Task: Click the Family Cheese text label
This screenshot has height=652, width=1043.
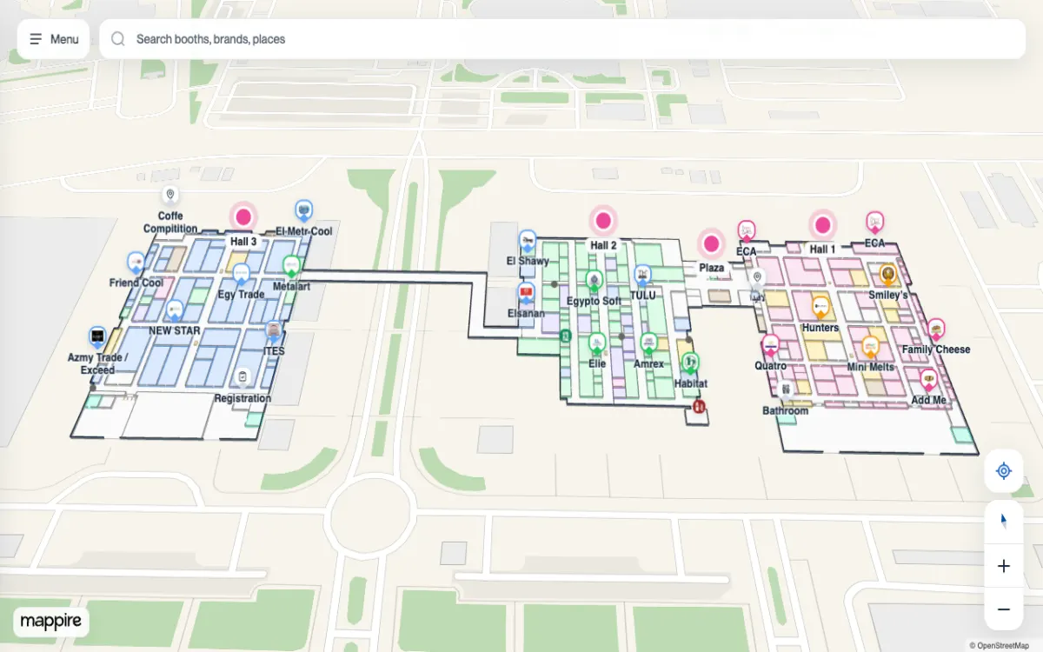Action: pyautogui.click(x=936, y=349)
